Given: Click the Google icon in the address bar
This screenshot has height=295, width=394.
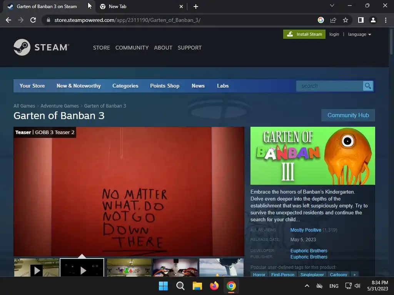Looking at the screenshot, I should (x=321, y=20).
